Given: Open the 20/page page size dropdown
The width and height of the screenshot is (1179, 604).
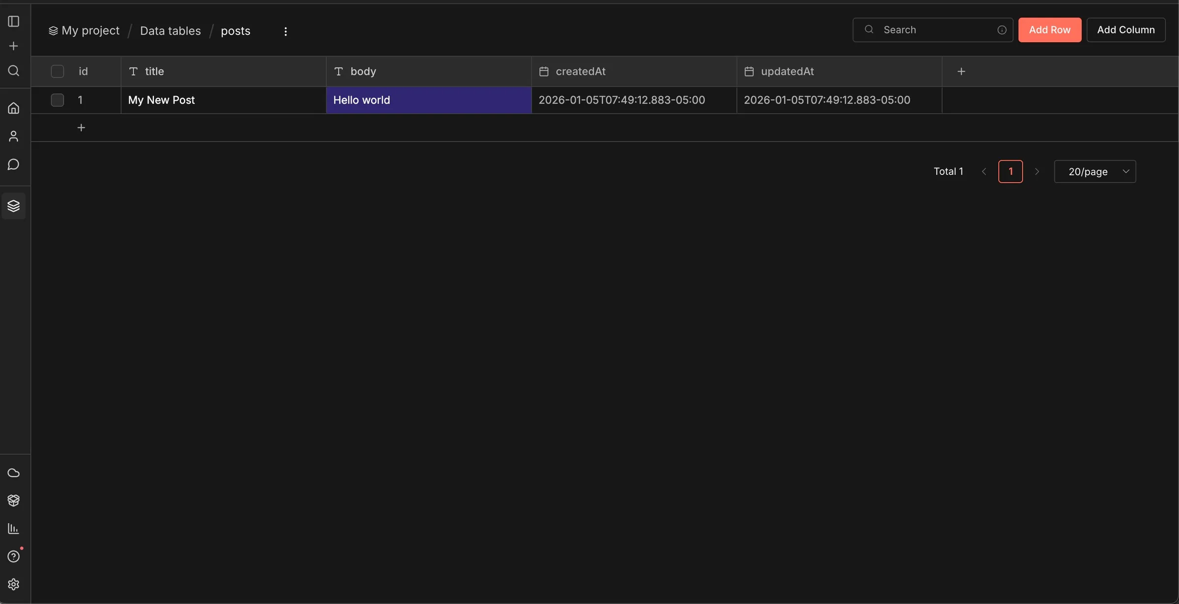Looking at the screenshot, I should click(x=1095, y=171).
